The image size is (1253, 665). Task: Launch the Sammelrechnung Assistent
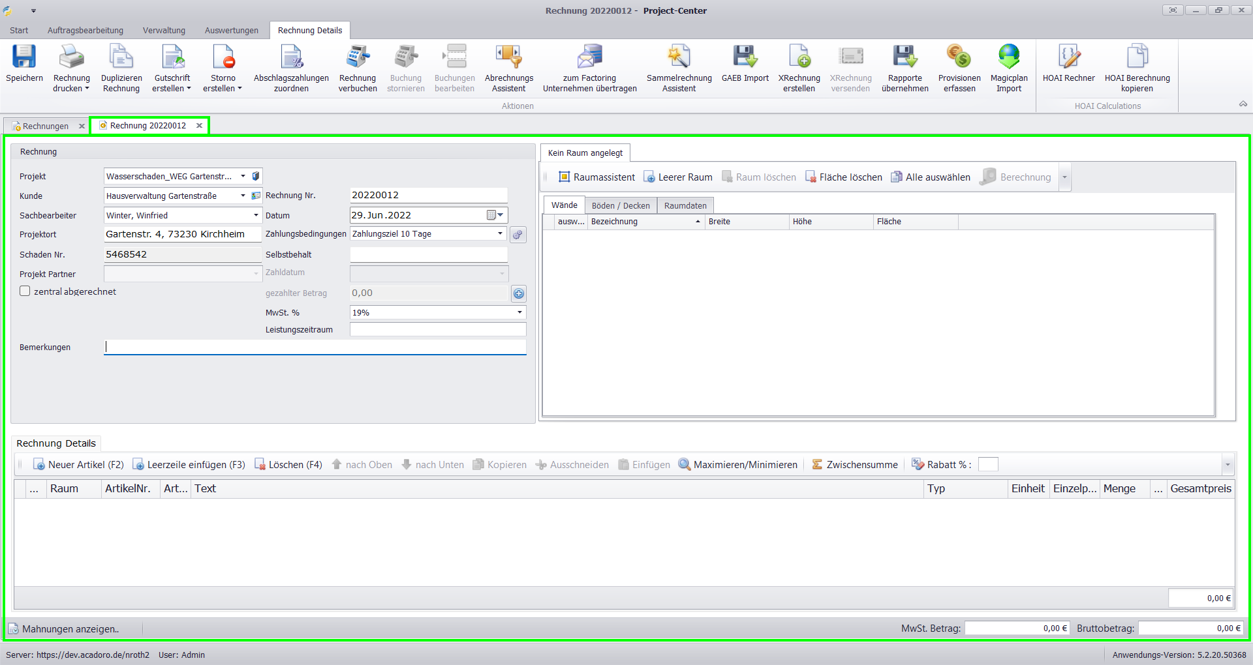click(x=679, y=57)
